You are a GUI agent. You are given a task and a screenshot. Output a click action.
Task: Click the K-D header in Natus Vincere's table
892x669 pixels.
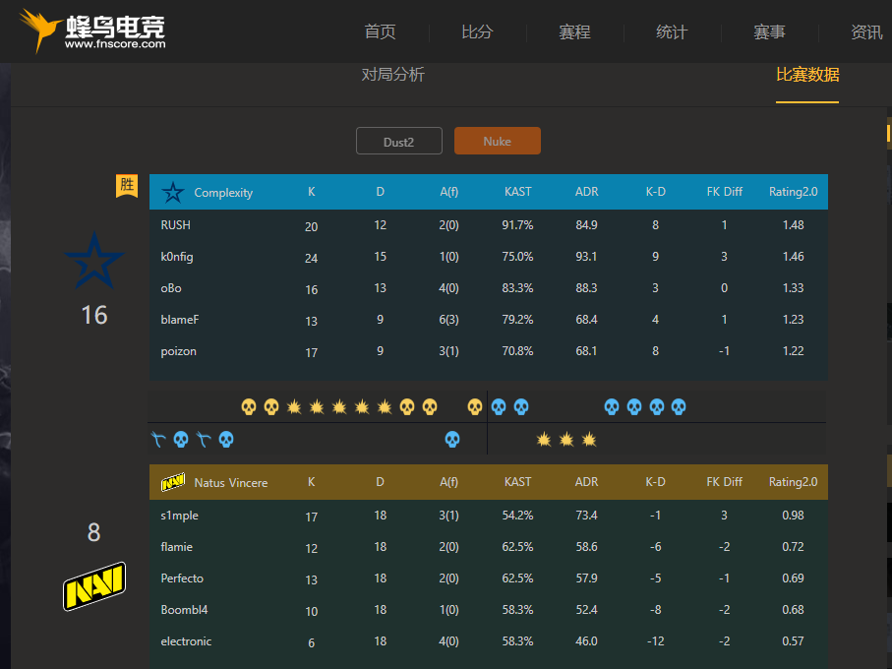[x=655, y=482]
